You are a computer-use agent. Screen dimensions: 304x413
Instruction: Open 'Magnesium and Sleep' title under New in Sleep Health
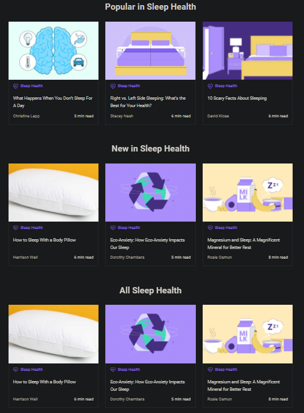point(244,244)
